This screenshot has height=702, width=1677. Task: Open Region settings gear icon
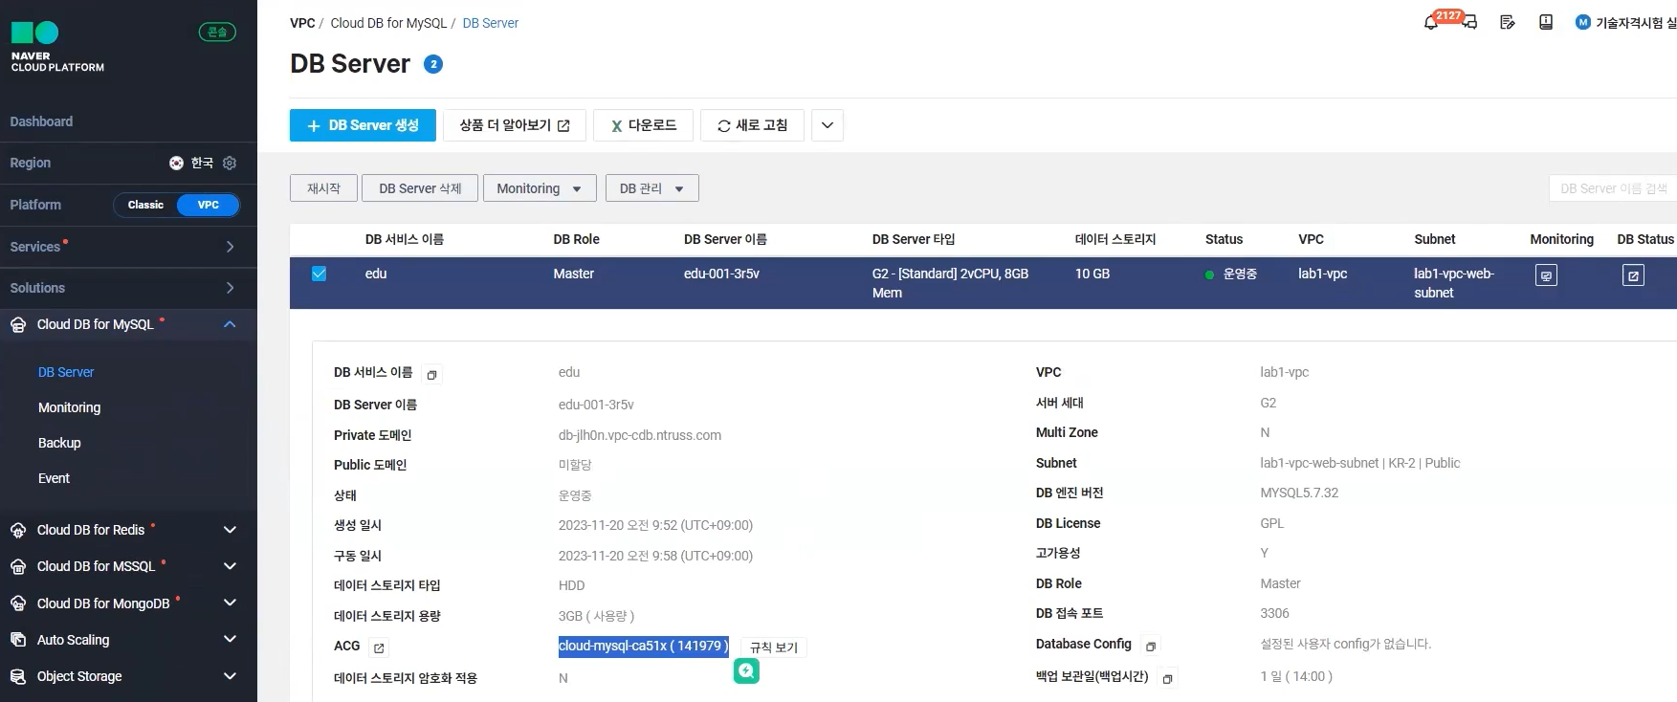230,163
